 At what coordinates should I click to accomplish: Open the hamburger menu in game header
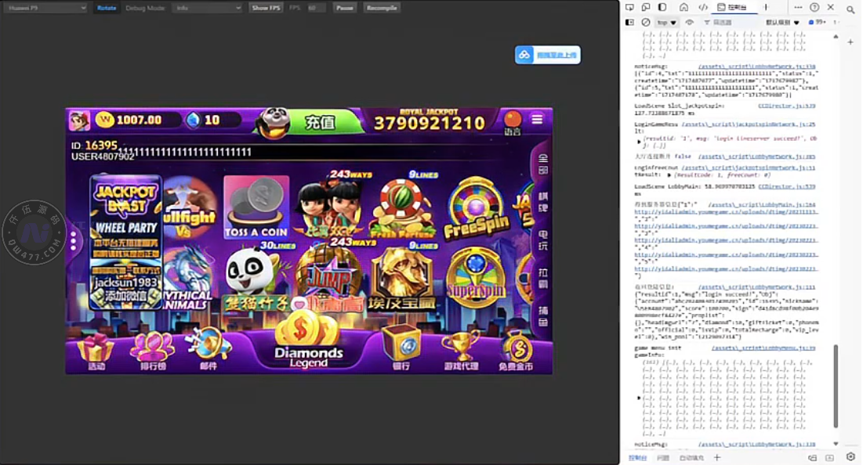pos(537,119)
